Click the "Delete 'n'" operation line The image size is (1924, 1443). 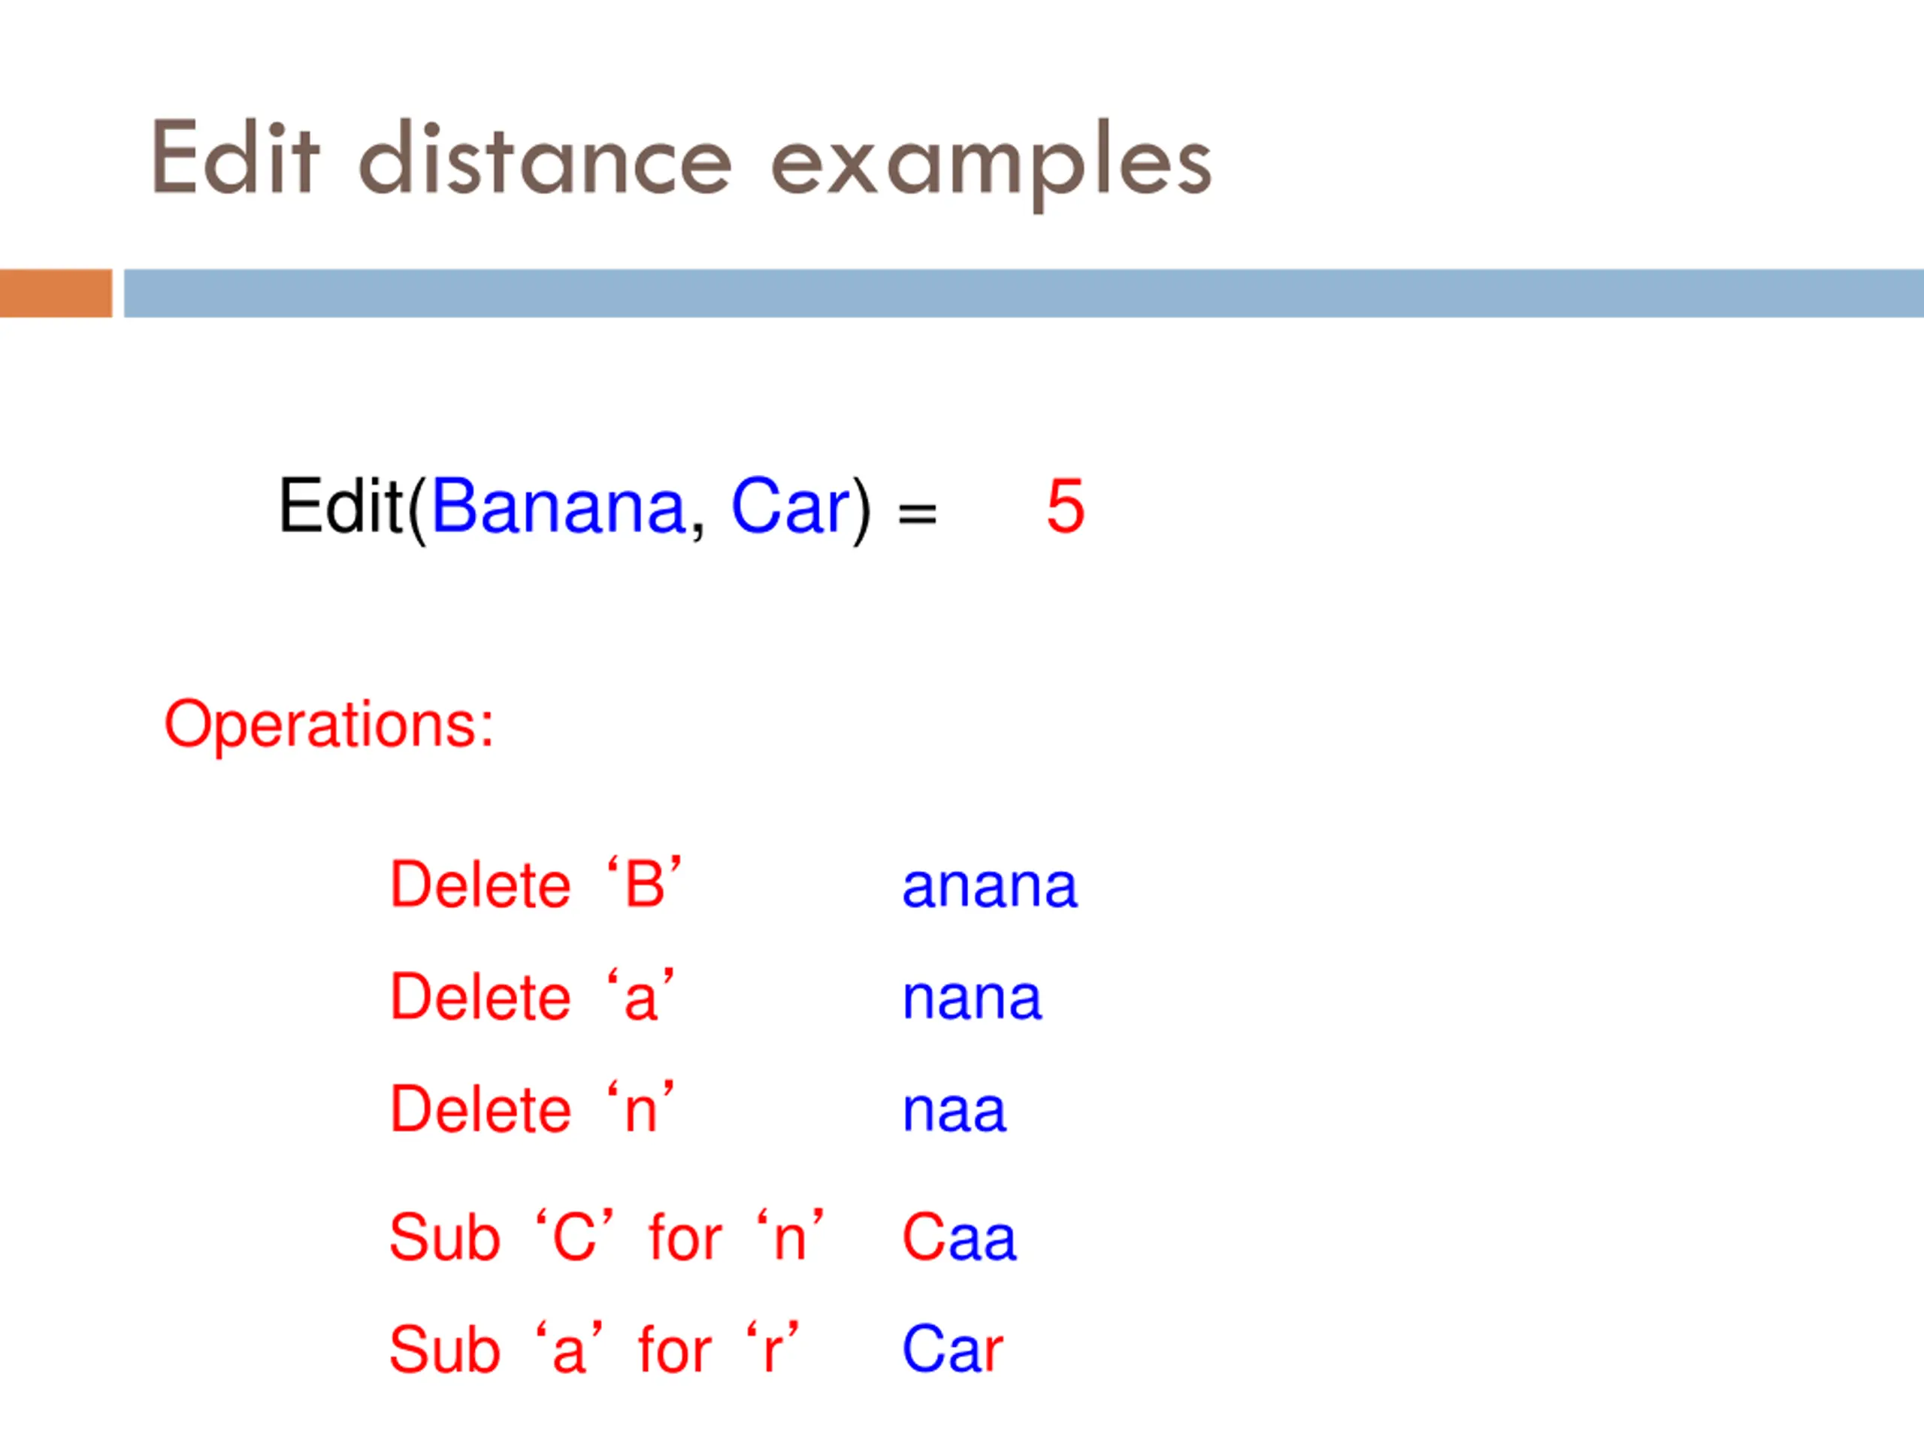point(531,1109)
